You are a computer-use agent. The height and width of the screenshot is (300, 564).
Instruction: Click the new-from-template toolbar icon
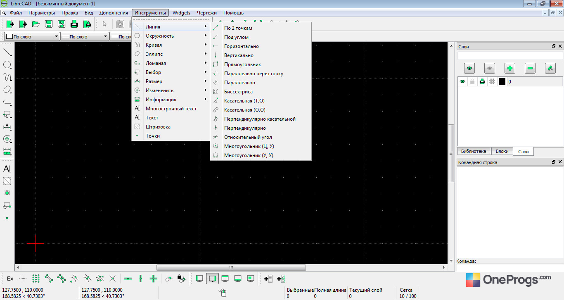(23, 24)
